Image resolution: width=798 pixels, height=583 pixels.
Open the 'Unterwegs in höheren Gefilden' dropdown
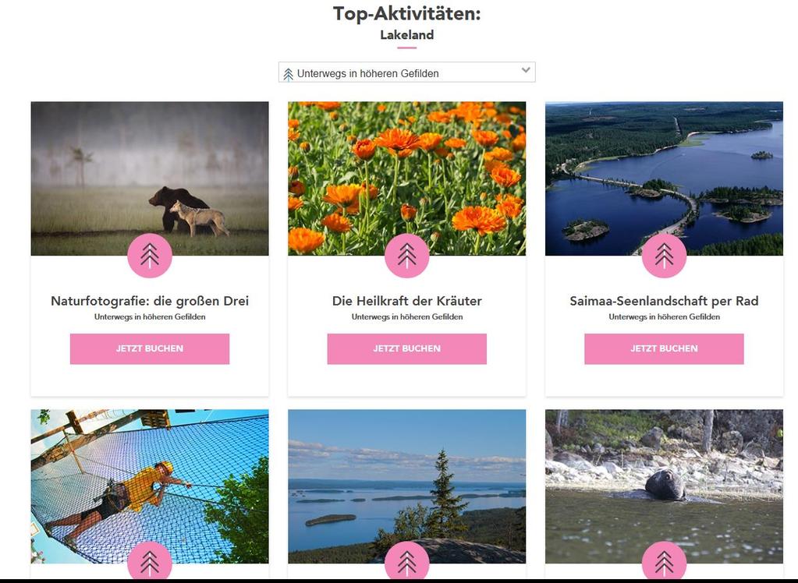[406, 72]
